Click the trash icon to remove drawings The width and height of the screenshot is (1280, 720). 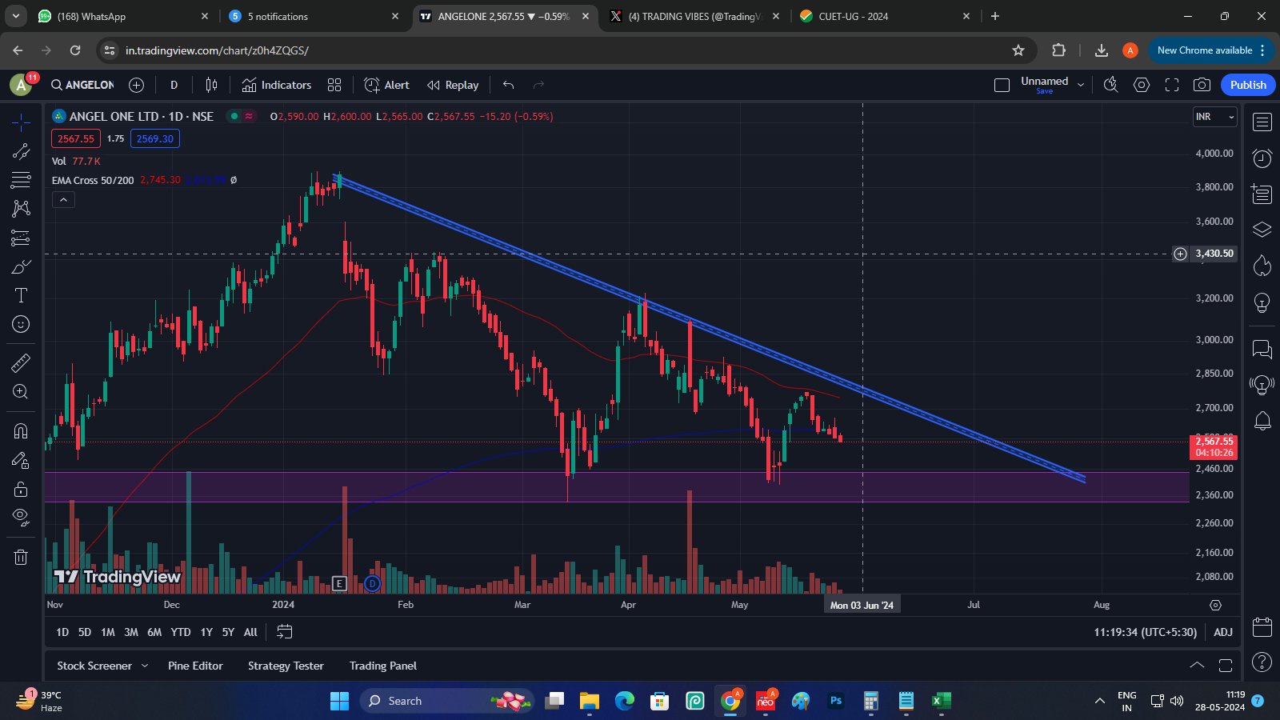tap(21, 557)
